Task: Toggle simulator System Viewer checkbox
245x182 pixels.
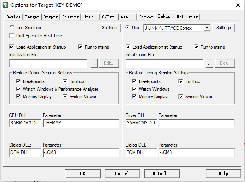Action: (65, 96)
